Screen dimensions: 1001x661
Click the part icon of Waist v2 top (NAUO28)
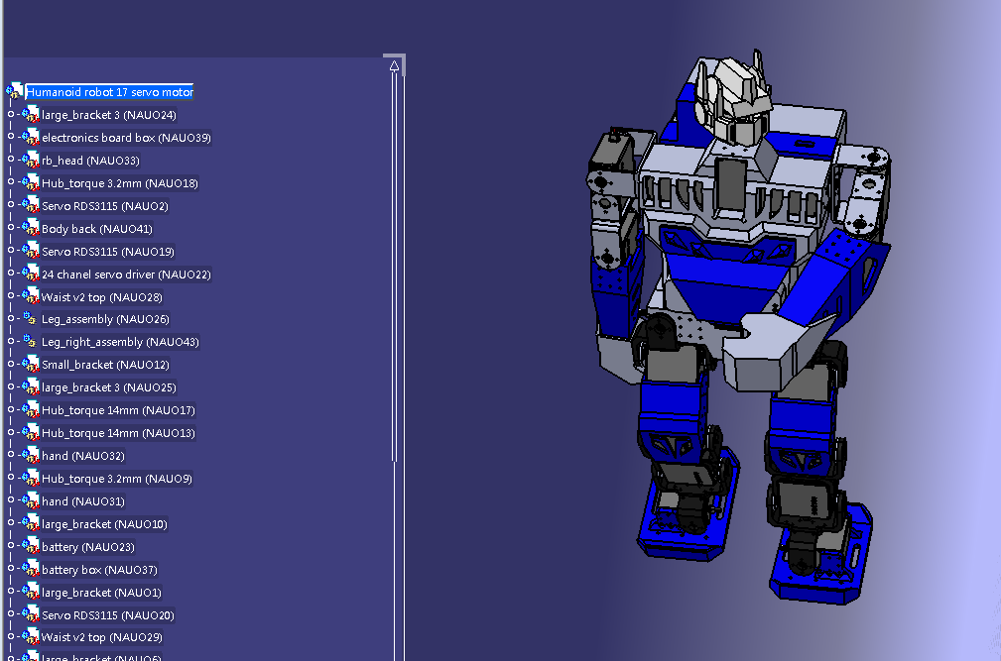click(x=30, y=296)
